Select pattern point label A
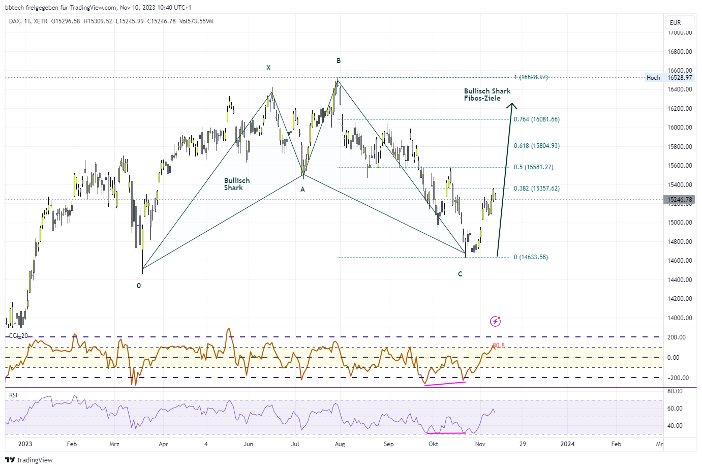Screen dimensions: 702x469 302,189
